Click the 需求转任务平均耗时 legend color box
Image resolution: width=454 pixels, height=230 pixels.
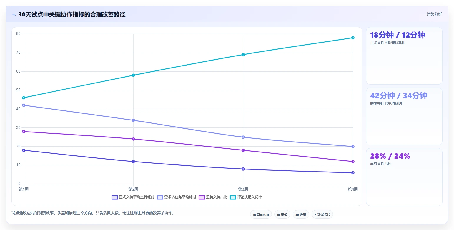point(160,197)
